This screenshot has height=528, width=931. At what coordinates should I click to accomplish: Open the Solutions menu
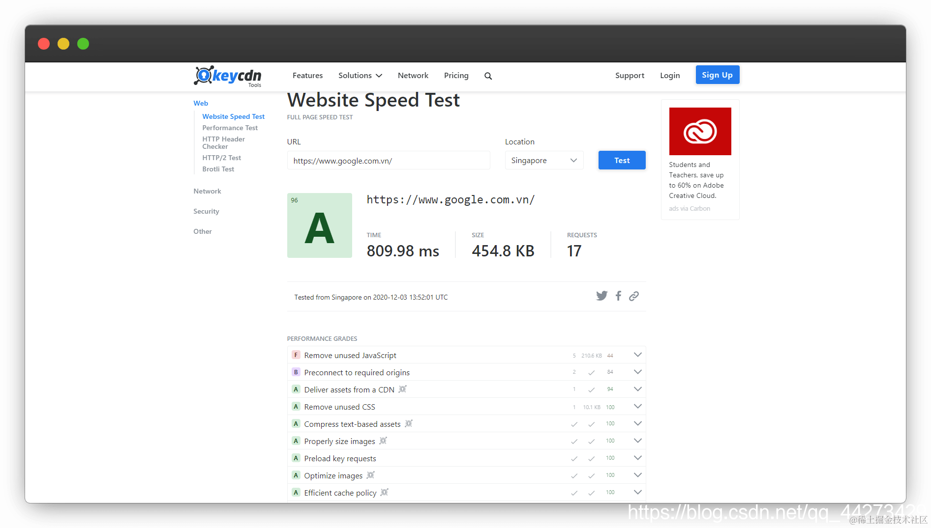point(360,75)
